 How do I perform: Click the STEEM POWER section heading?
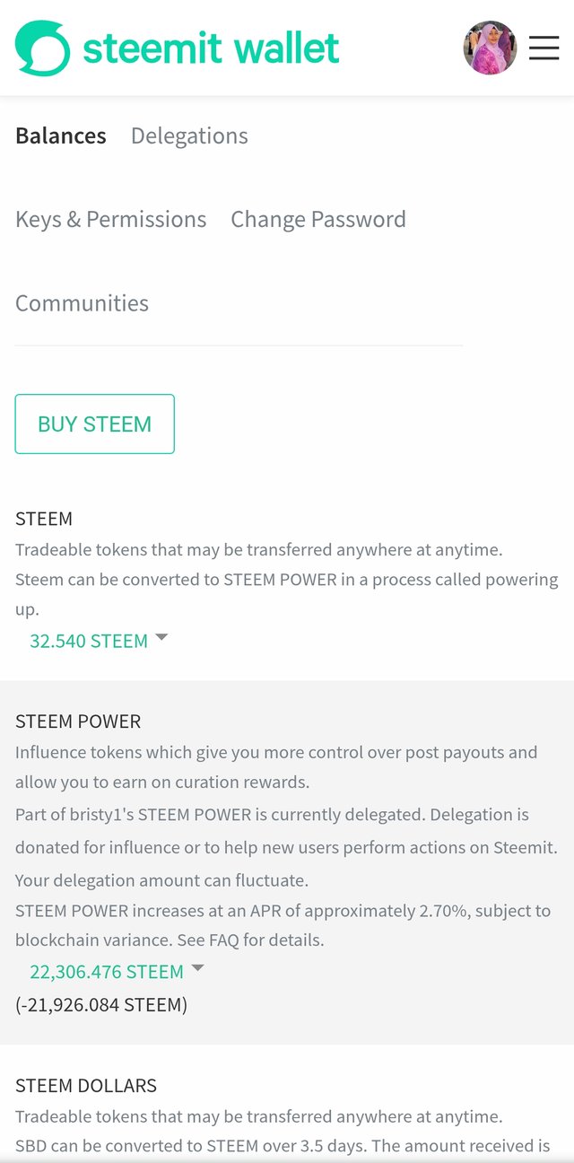78,721
